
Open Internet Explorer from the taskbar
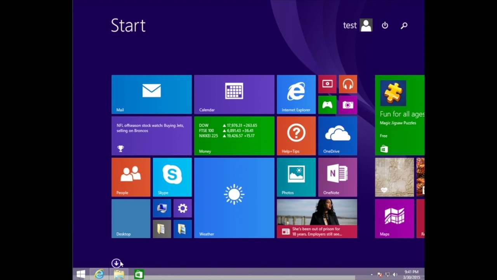pyautogui.click(x=99, y=274)
